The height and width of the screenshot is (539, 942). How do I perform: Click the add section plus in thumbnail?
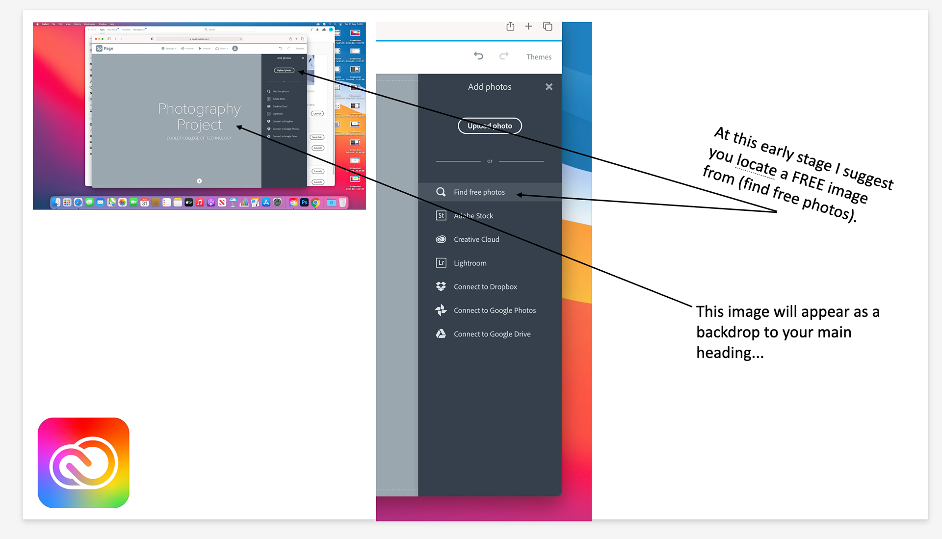[199, 181]
